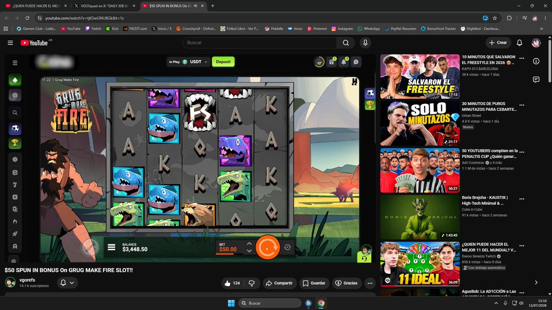Click the YouTube search field
The height and width of the screenshot is (310, 552).
point(260,43)
